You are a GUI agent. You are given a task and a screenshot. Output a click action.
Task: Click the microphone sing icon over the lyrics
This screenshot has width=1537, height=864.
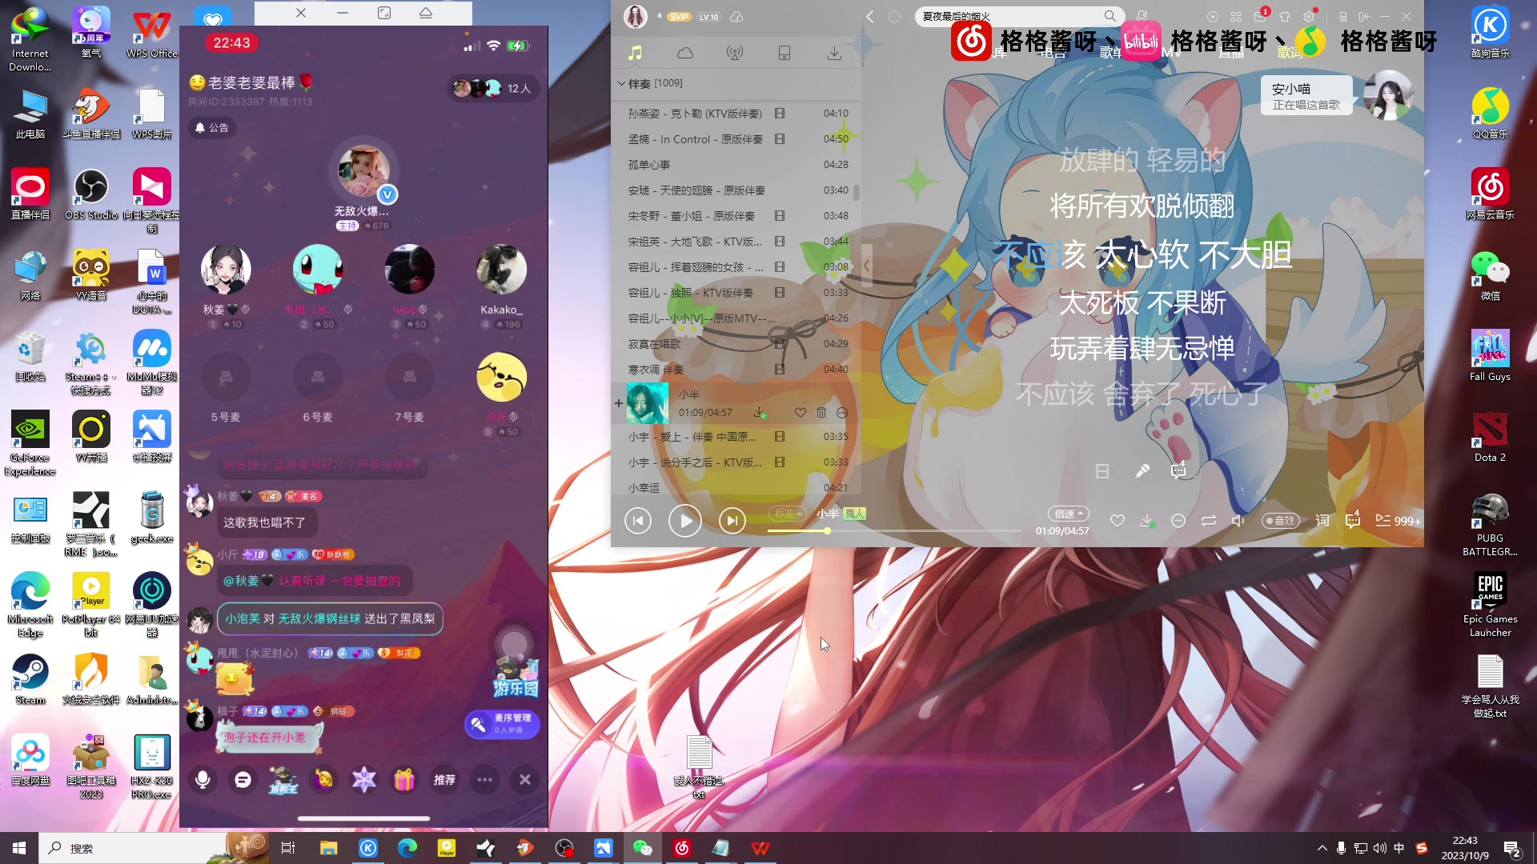(x=1142, y=471)
